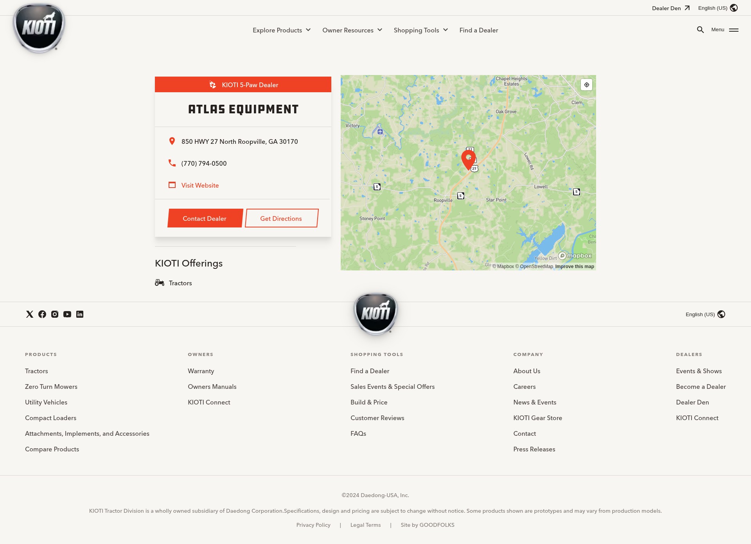Open Become a Dealer footer link
Screen dimensions: 751x544
coord(701,387)
